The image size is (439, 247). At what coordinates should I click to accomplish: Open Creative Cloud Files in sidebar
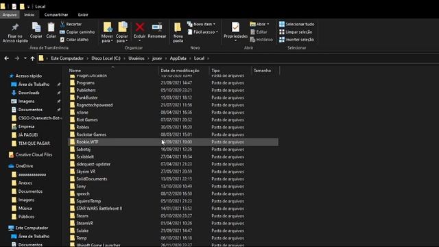[34, 154]
